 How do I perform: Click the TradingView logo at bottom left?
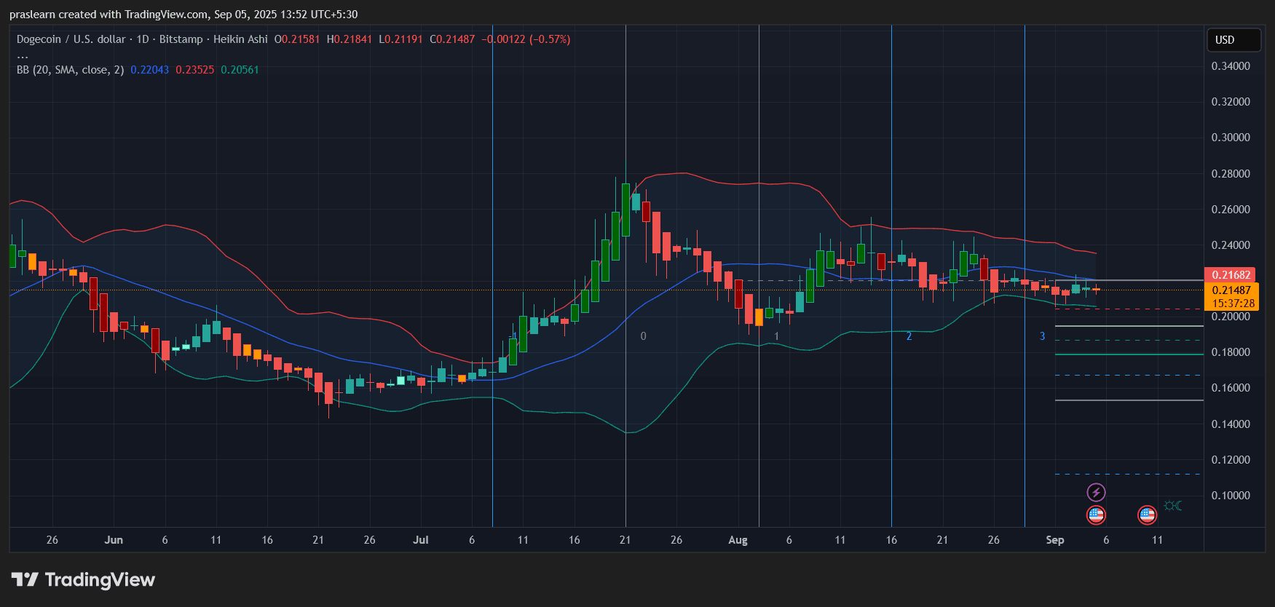click(83, 580)
